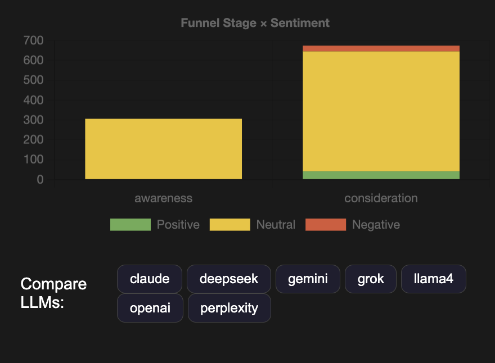The width and height of the screenshot is (495, 363).
Task: Click the awareness yellow neutral bar
Action: (x=164, y=149)
